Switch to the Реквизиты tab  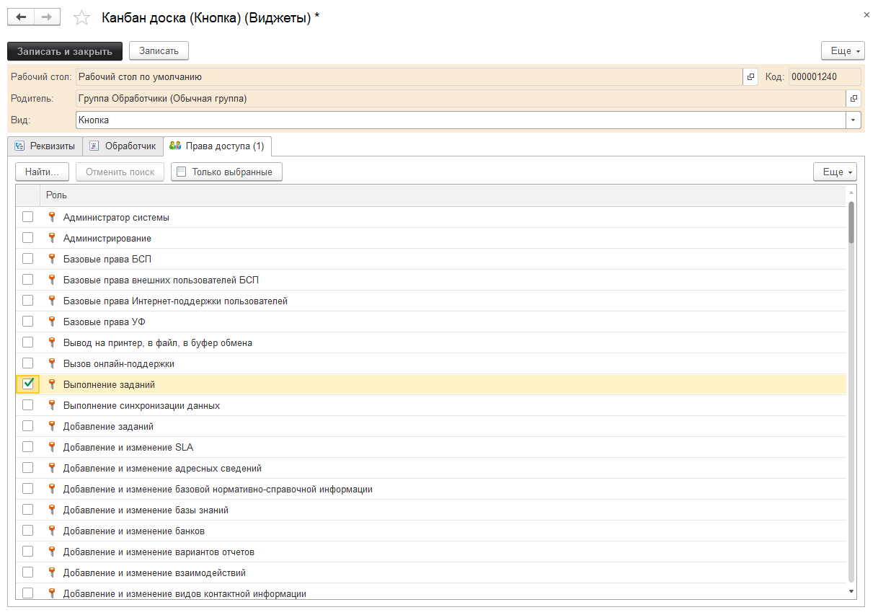[45, 146]
